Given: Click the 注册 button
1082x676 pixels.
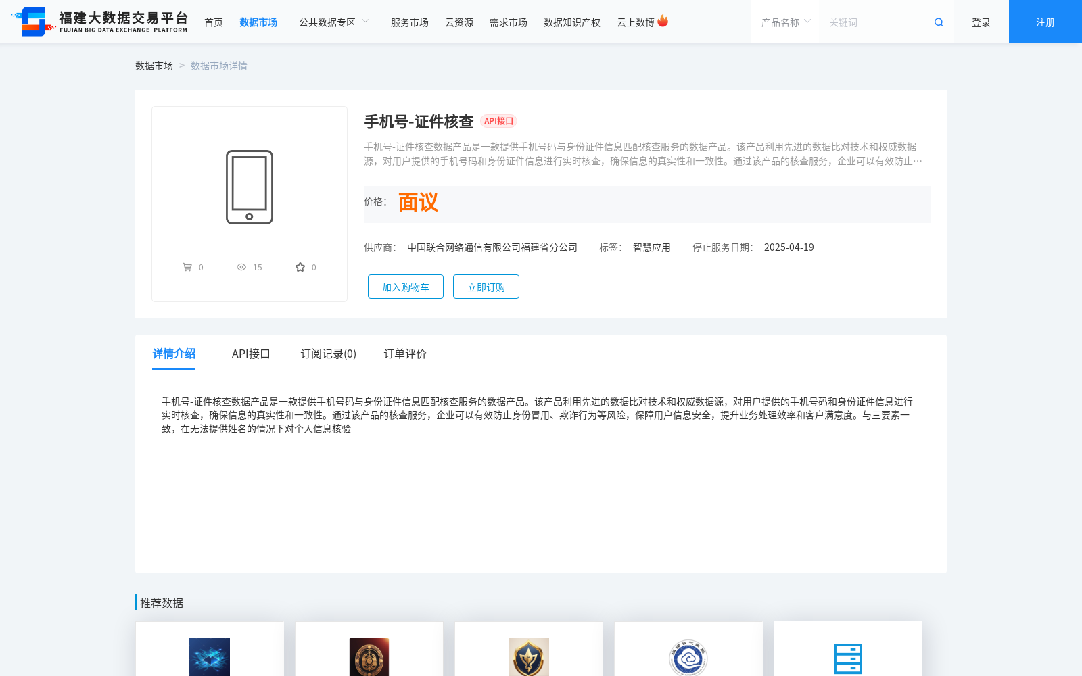Looking at the screenshot, I should click(x=1045, y=22).
